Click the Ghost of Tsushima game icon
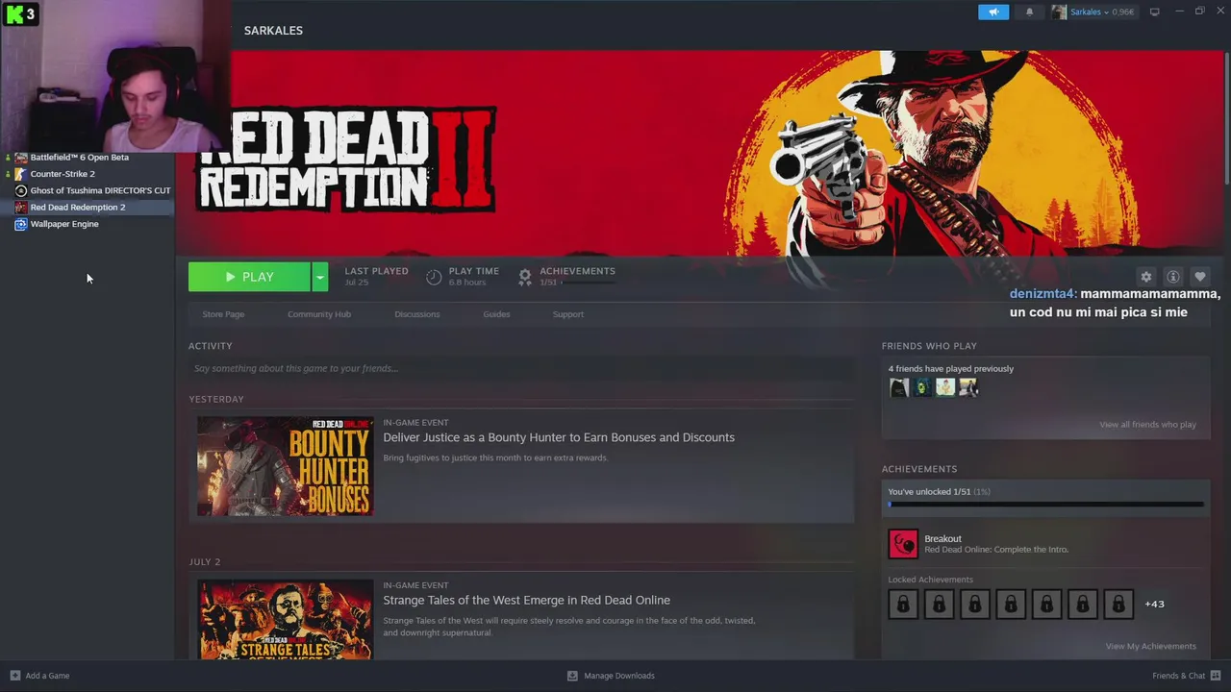Viewport: 1231px width, 692px height. pyautogui.click(x=21, y=190)
